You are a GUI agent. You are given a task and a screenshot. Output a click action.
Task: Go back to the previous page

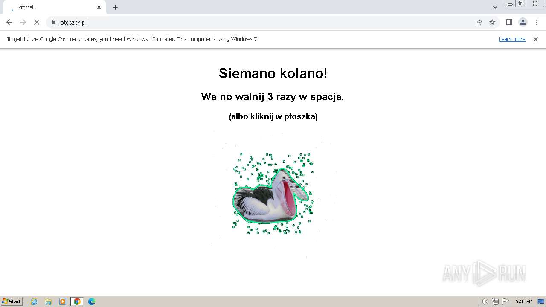[x=9, y=22]
